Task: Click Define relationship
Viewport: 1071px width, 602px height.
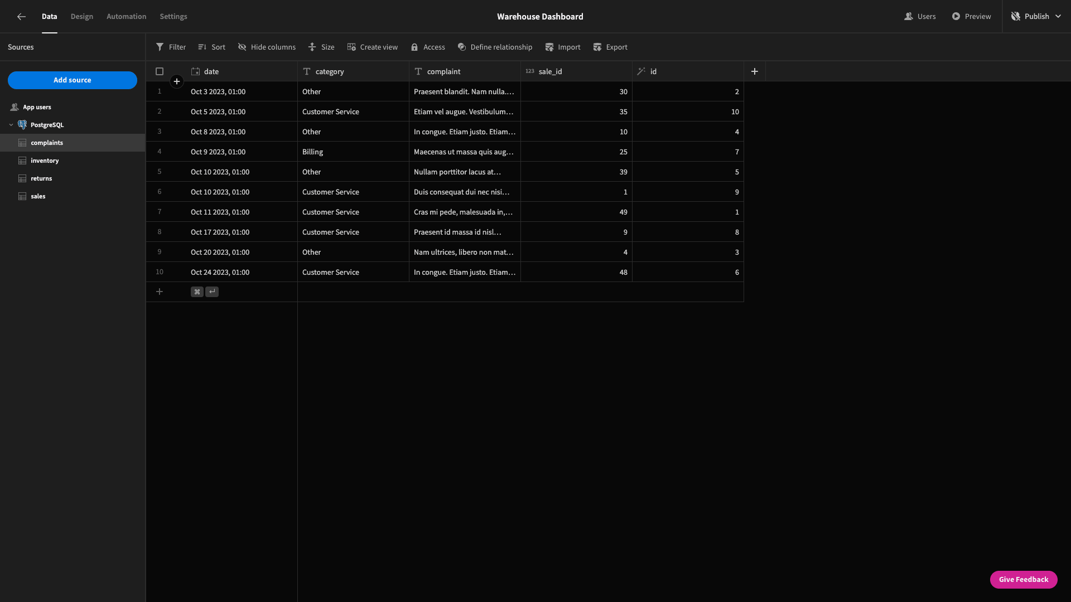Action: pyautogui.click(x=495, y=47)
